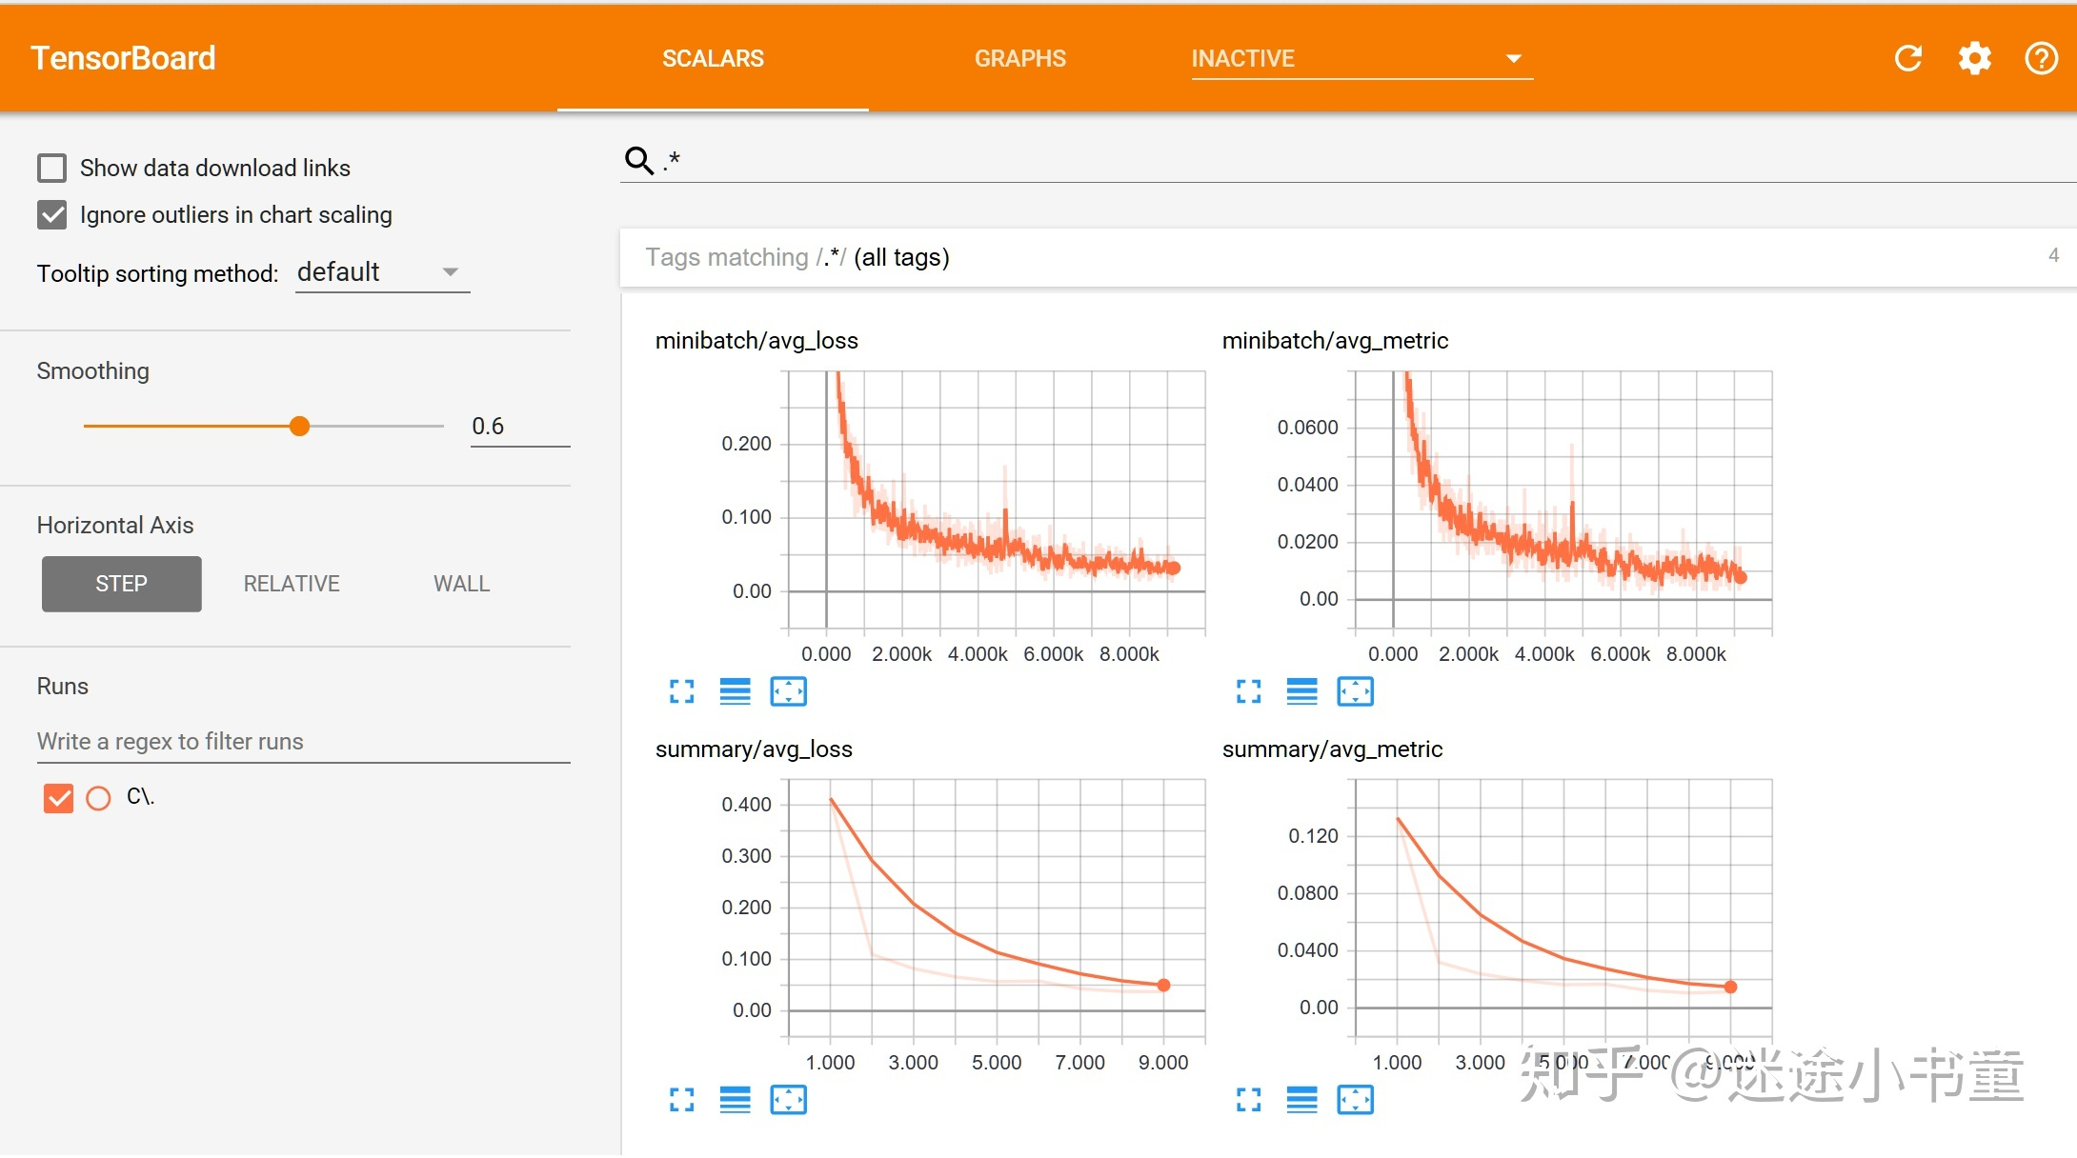This screenshot has height=1158, width=2077.
Task: Toggle the C\. run visibility checkbox
Action: click(57, 796)
